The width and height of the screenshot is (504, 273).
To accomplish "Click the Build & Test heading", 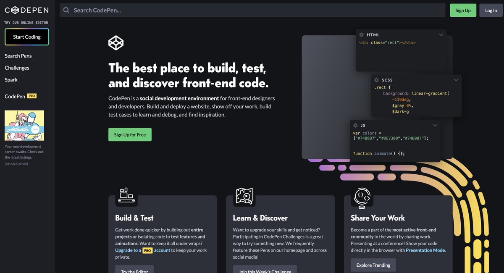I will tap(134, 218).
